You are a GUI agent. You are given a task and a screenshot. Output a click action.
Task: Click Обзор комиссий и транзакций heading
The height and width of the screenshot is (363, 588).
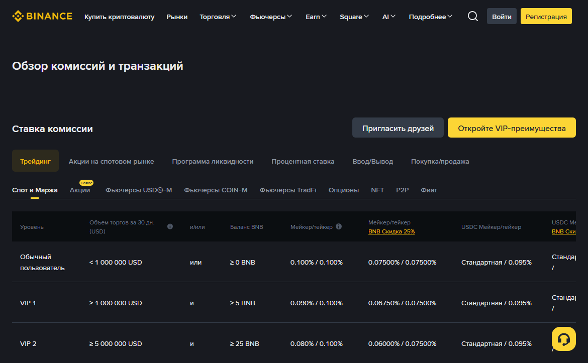(x=97, y=66)
